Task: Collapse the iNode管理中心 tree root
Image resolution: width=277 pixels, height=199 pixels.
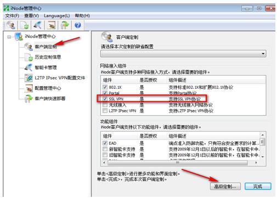Action: click(x=9, y=37)
